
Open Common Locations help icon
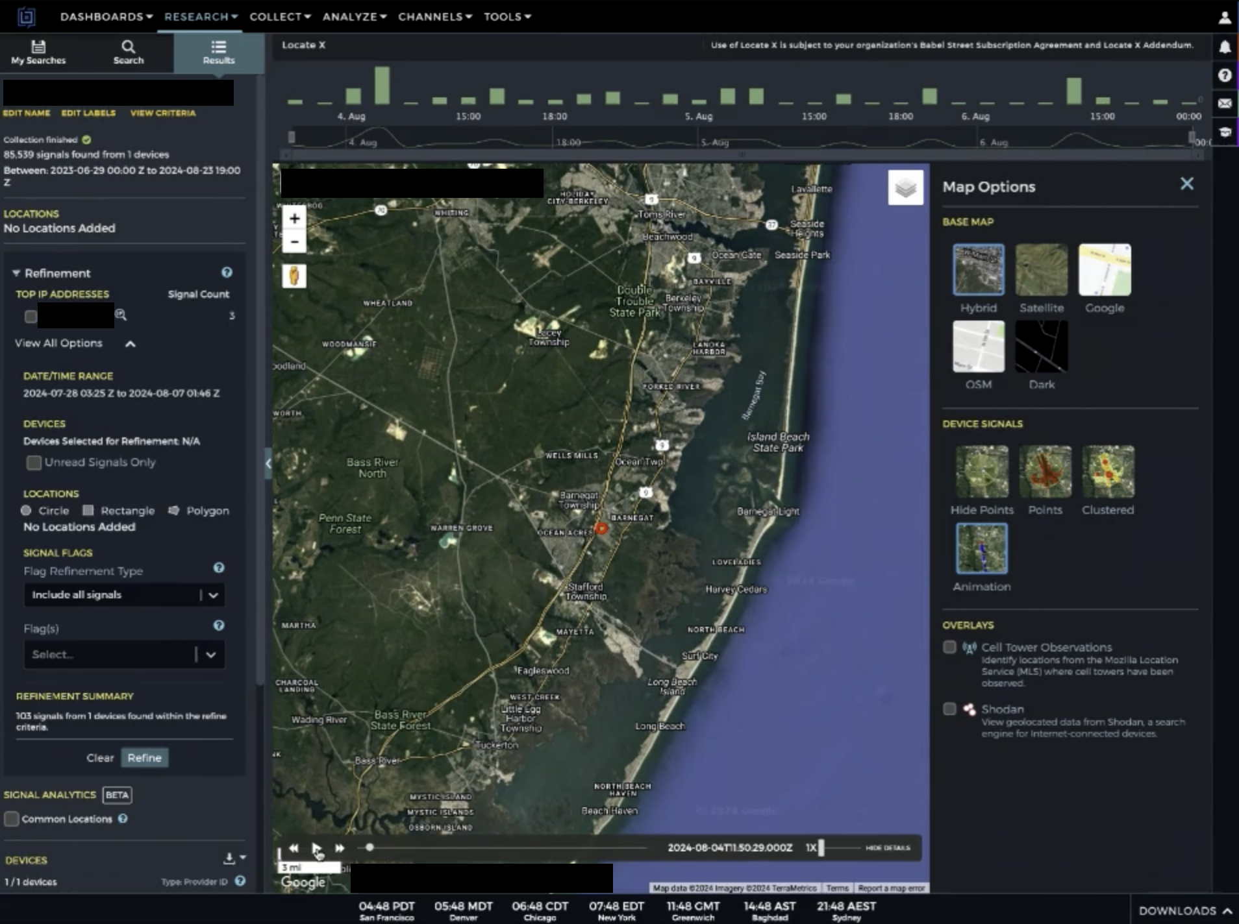click(123, 819)
